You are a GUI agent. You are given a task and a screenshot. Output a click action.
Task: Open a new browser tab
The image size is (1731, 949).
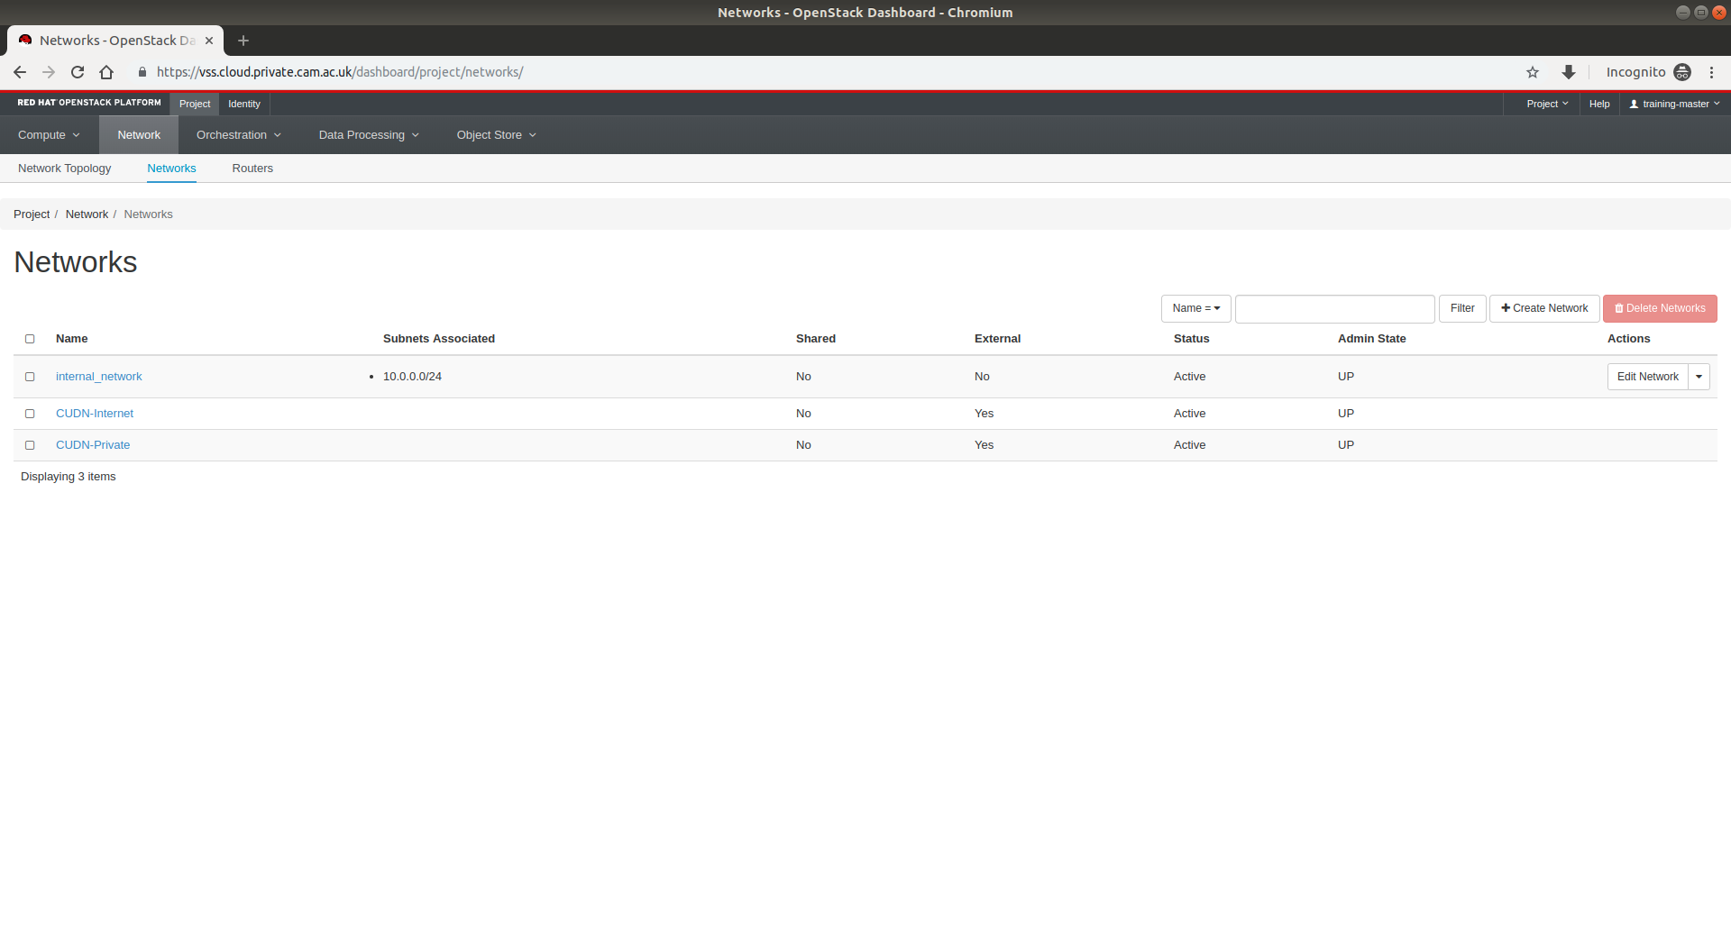tap(243, 41)
